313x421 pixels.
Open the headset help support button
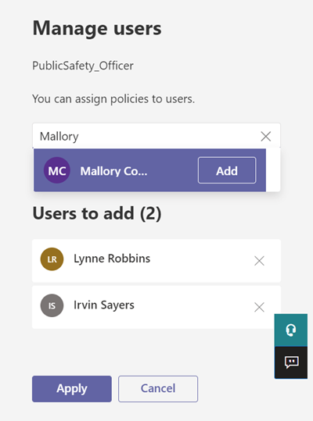tap(290, 330)
